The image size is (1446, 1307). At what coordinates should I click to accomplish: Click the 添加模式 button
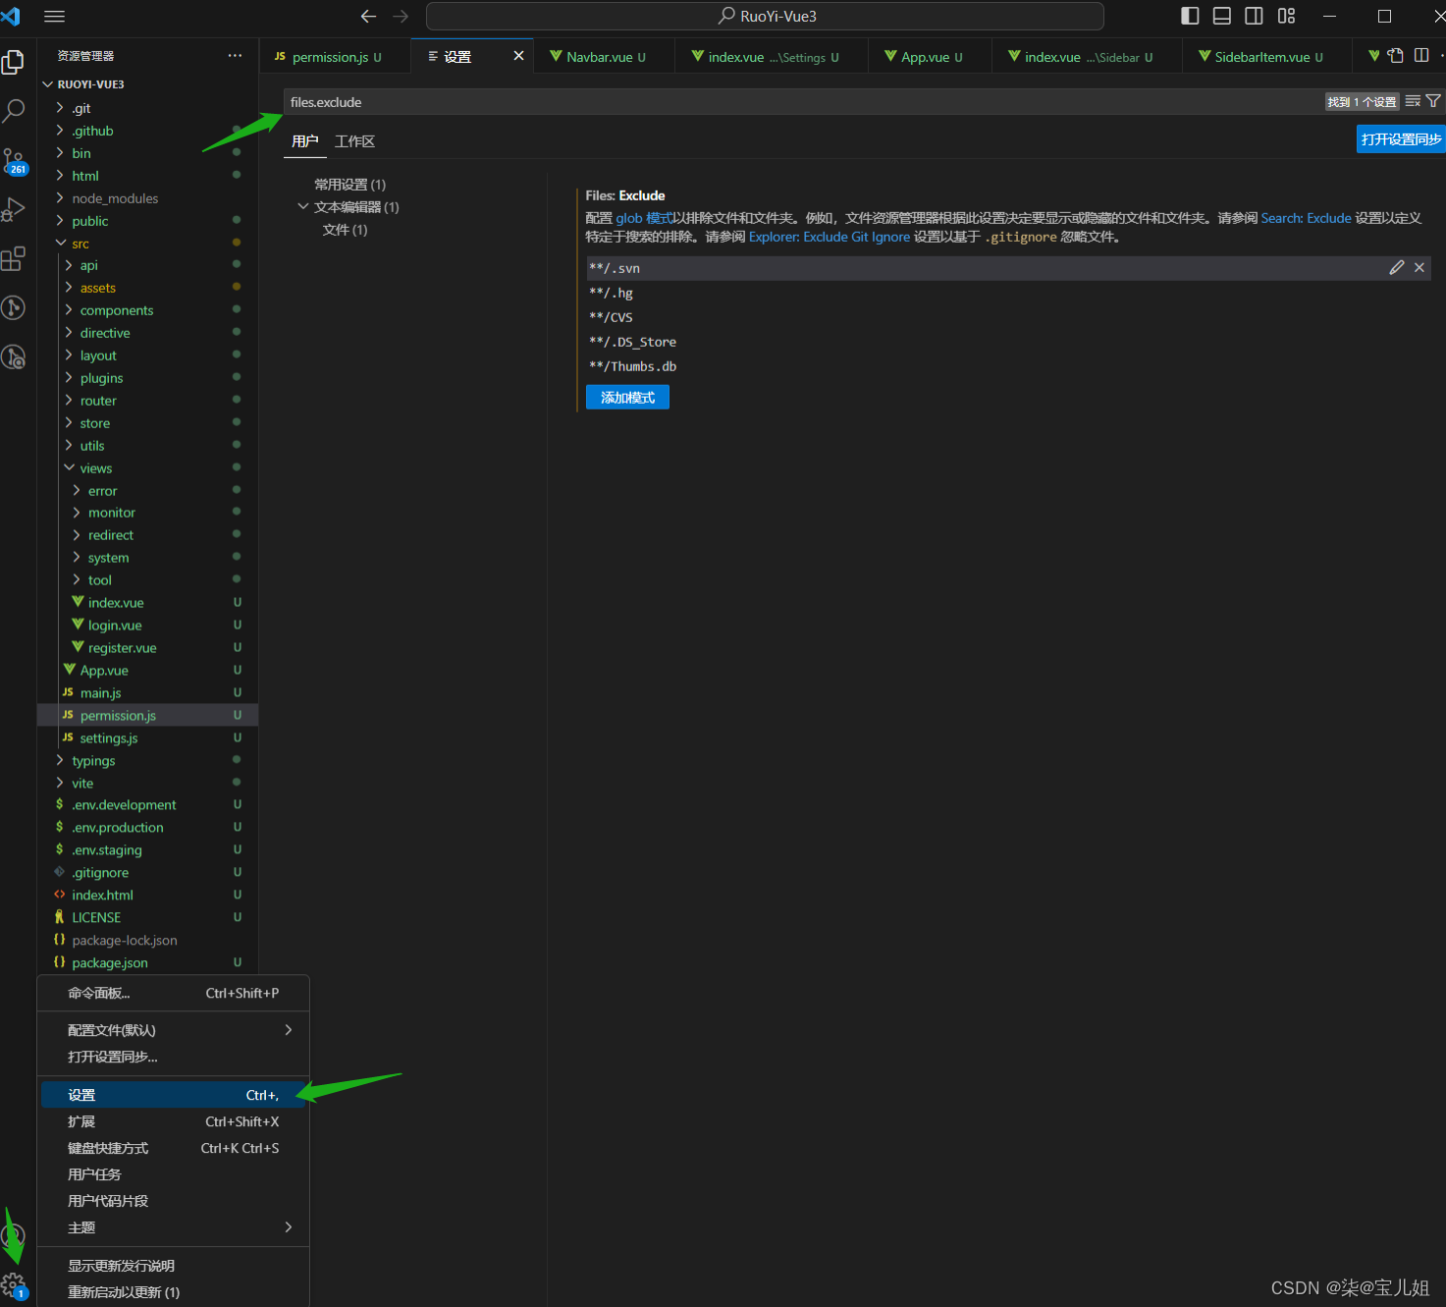pos(627,397)
